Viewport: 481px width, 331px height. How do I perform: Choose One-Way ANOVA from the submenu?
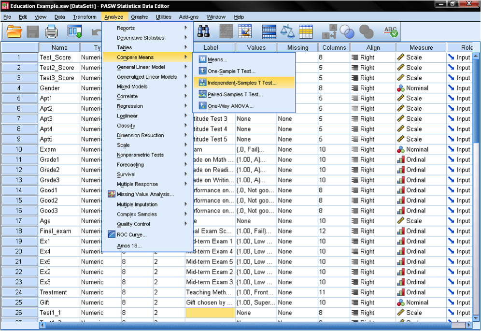click(x=236, y=106)
